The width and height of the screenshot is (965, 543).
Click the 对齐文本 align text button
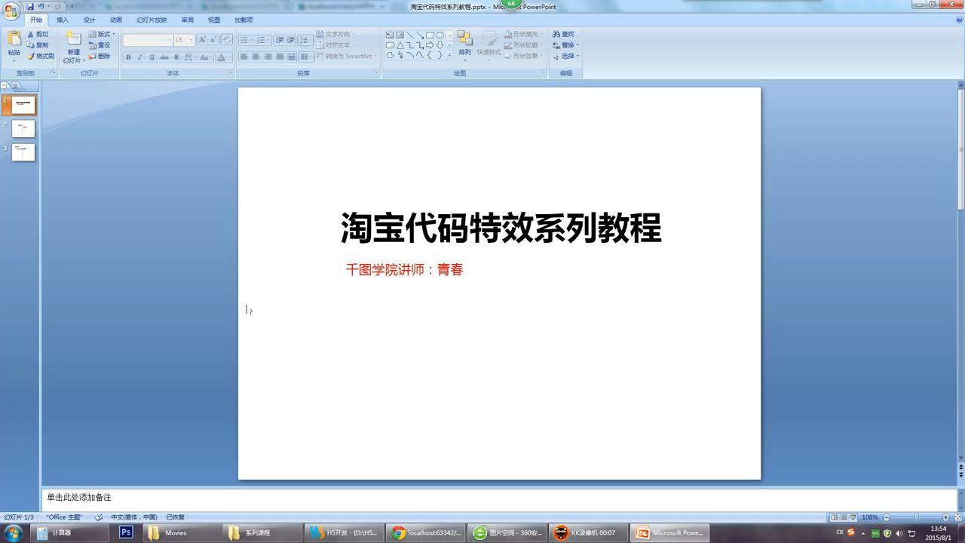point(335,45)
